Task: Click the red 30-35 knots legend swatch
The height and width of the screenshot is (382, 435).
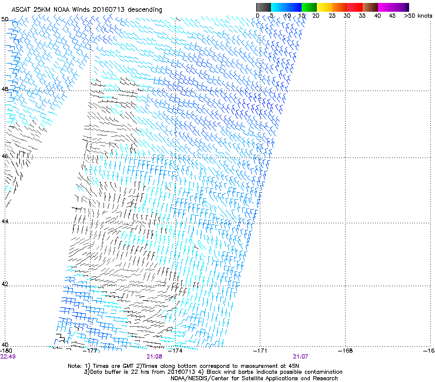Action: click(355, 7)
